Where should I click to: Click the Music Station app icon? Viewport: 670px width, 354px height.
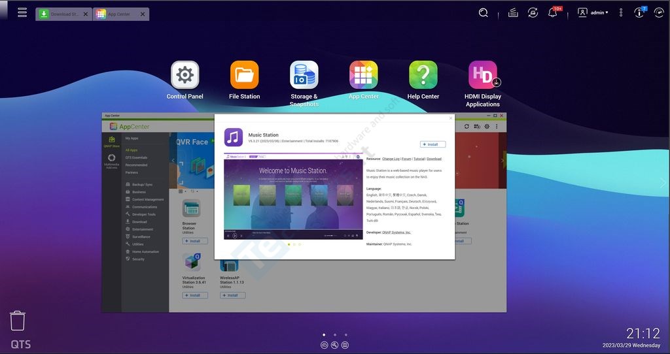[234, 137]
